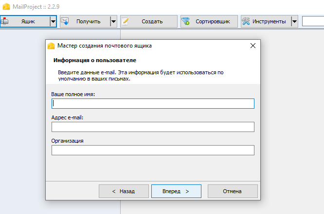This screenshot has width=324, height=214.
Task: Click the Вперед > button
Action: pyautogui.click(x=176, y=191)
